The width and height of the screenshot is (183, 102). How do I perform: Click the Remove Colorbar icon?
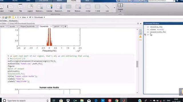coord(59,8)
